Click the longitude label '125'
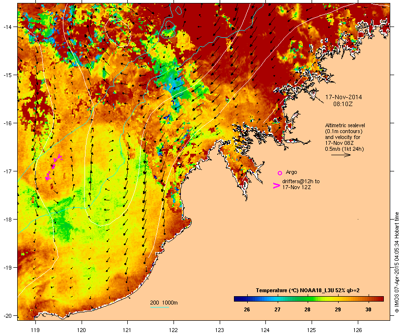Image resolution: width=403 pixels, height=334 pixels. pyautogui.click(x=312, y=330)
